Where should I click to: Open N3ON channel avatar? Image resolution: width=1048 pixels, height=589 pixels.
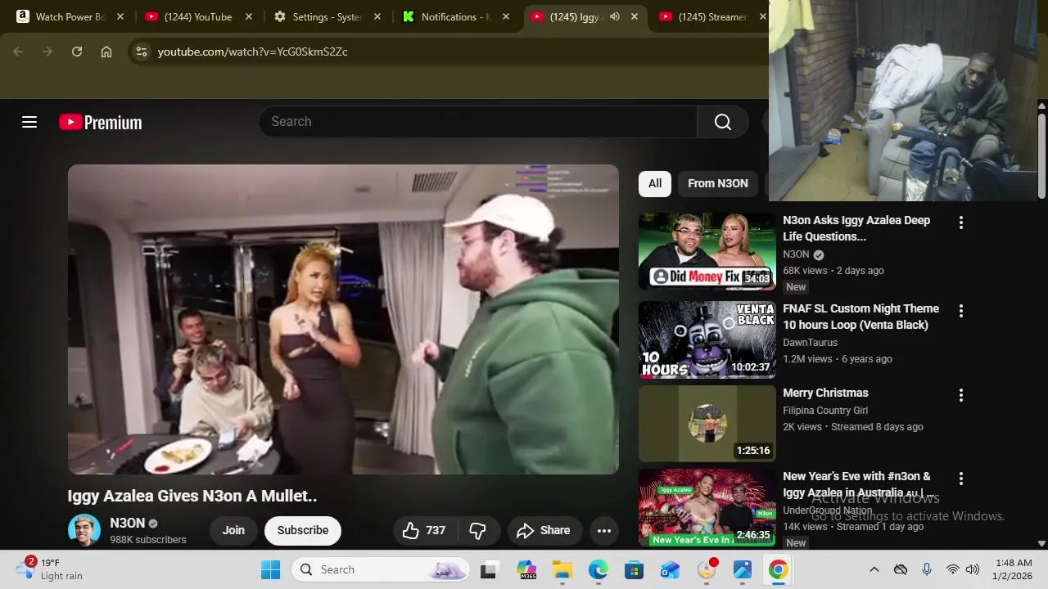click(x=84, y=530)
